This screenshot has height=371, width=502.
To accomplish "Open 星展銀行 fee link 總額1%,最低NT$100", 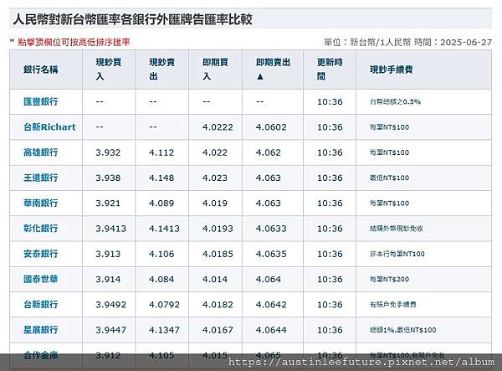I will click(402, 330).
